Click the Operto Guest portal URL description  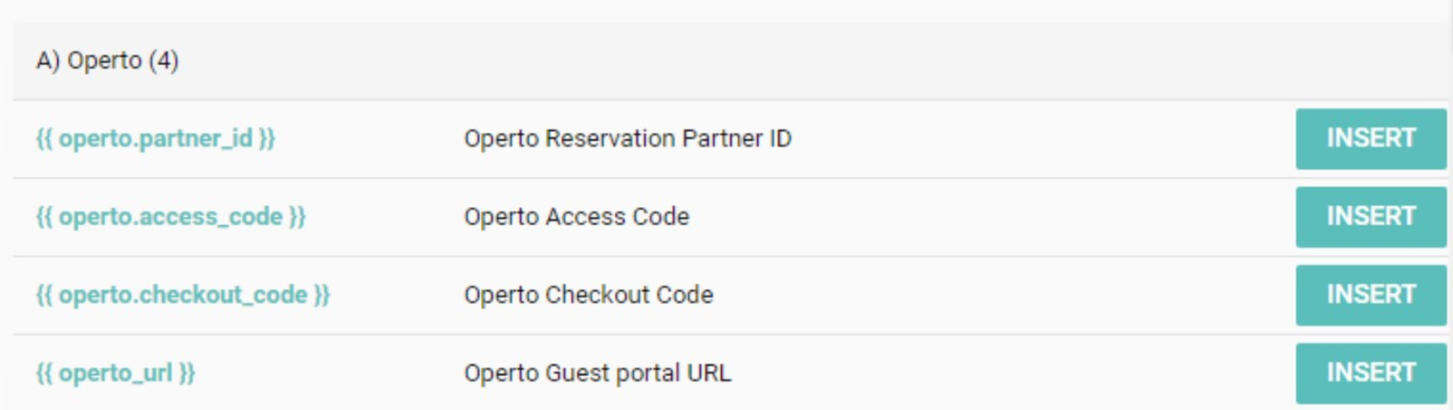tap(597, 373)
